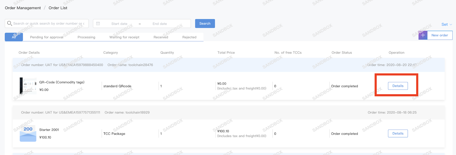Screen dimensions: 456x155
Task: Click the standard QRcode category cell
Action: pyautogui.click(x=117, y=86)
